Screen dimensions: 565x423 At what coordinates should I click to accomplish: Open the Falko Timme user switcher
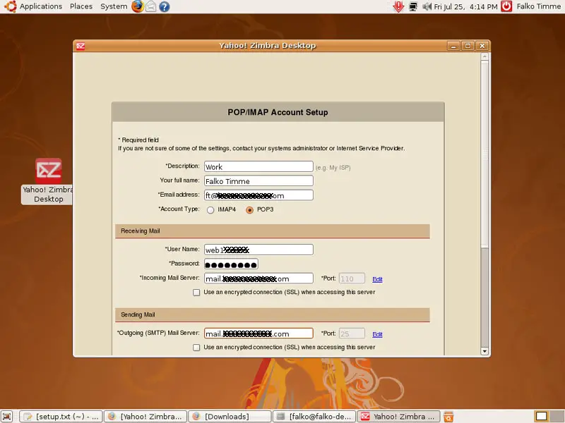[539, 6]
